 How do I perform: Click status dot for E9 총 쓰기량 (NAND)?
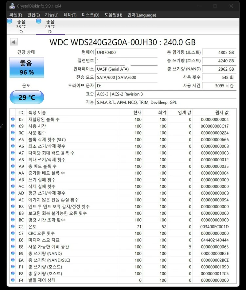13,253
